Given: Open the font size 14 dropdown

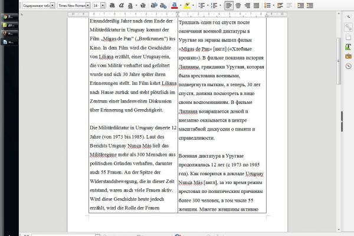Looking at the screenshot, I should (103, 5).
